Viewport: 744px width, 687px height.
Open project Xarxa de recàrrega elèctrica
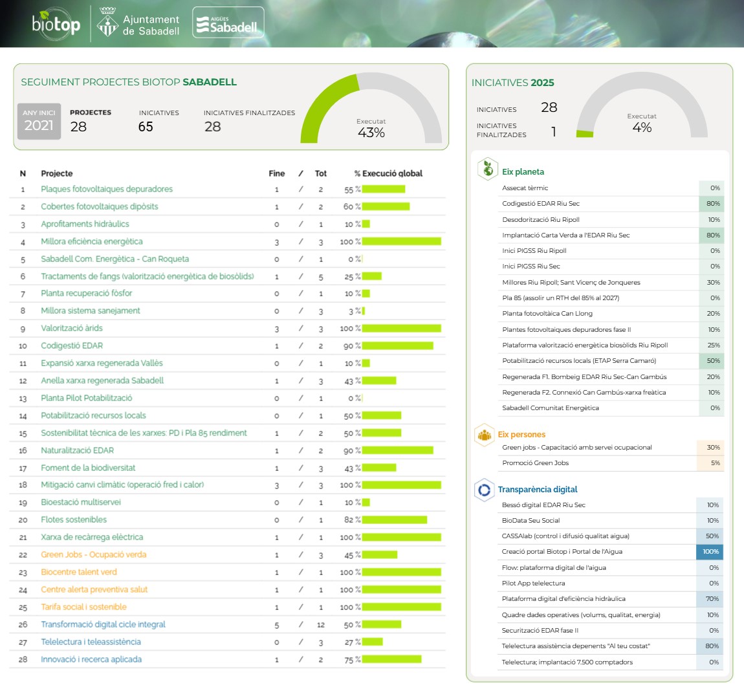(x=92, y=537)
